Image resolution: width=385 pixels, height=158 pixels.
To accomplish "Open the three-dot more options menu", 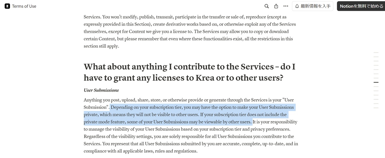I will coord(286,6).
